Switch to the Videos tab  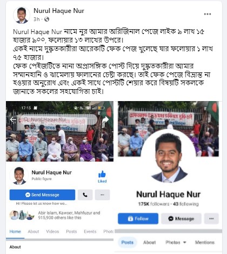point(52,231)
